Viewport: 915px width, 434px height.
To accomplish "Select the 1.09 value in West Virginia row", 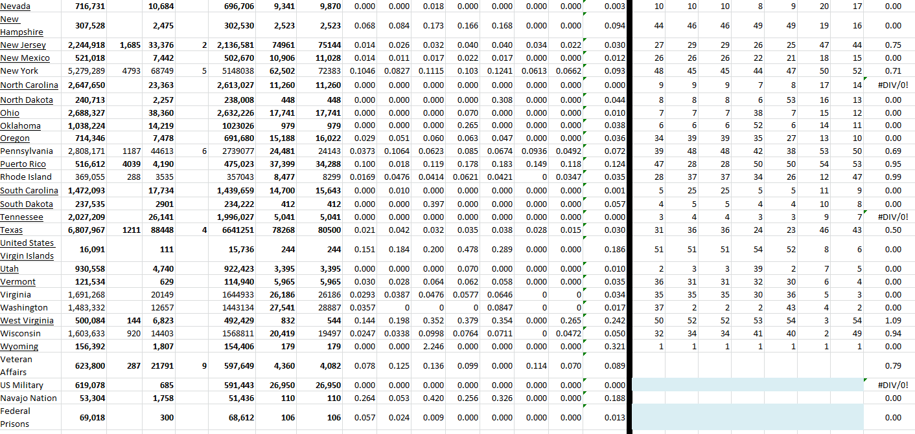I will coord(892,321).
